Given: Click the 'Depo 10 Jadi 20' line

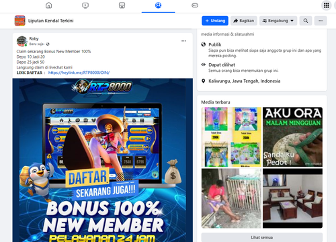Looking at the screenshot, I should [31, 56].
